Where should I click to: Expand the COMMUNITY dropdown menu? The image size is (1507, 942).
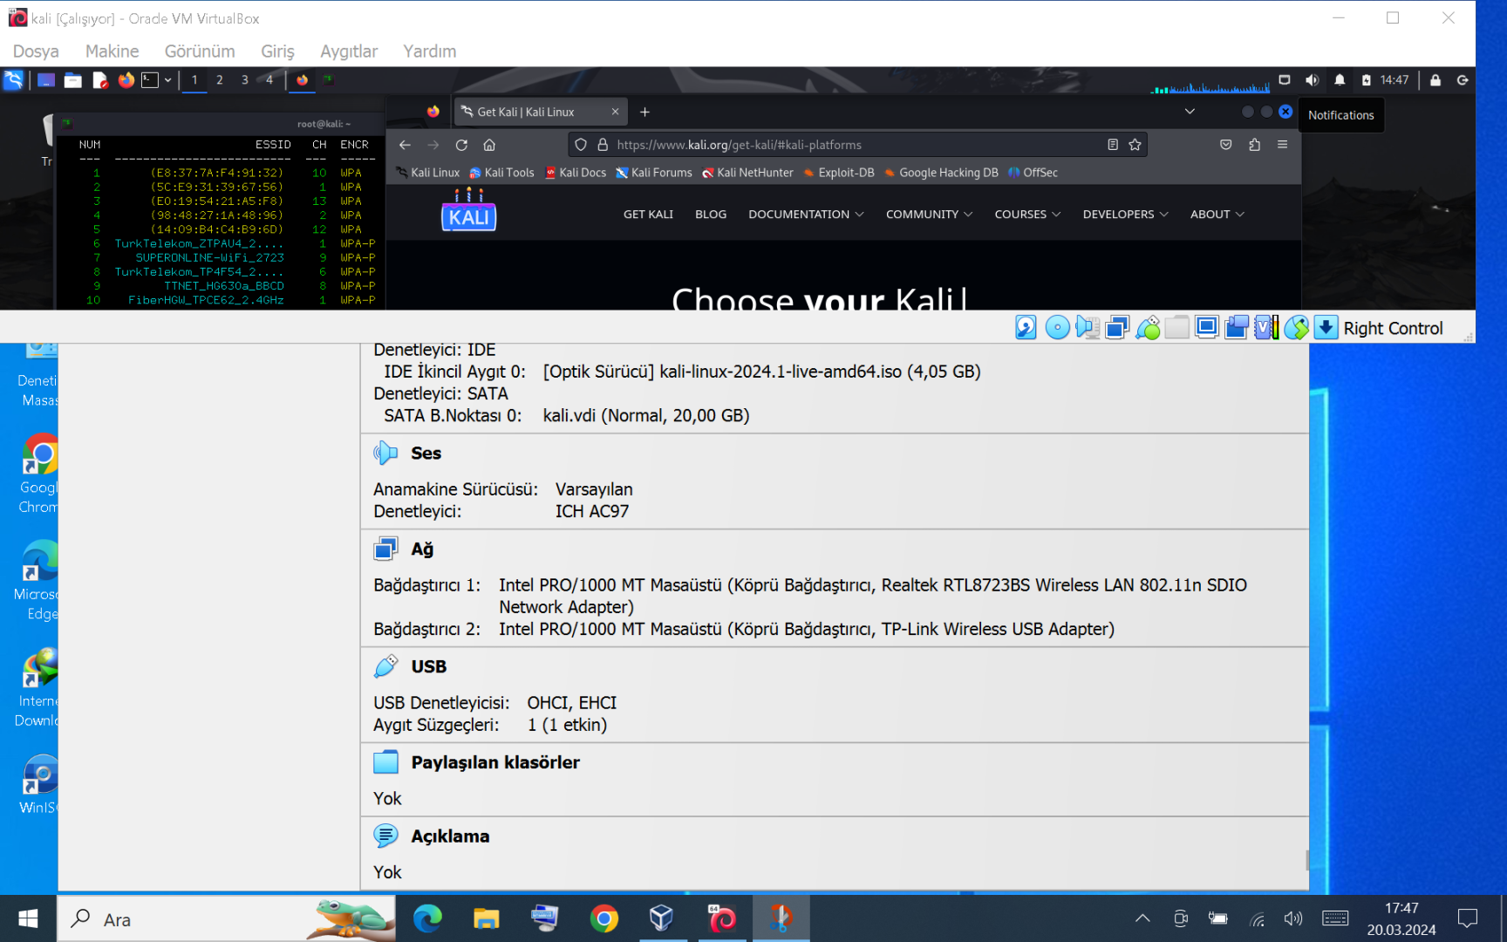pos(929,215)
